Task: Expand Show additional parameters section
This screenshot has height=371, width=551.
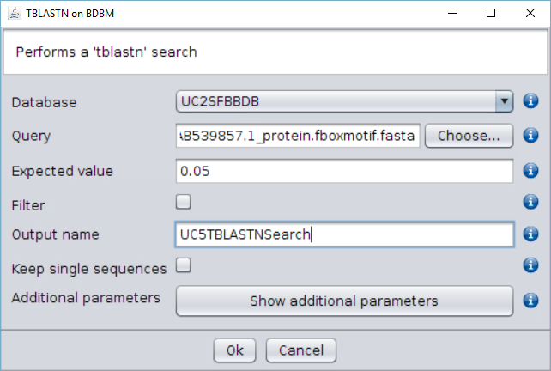Action: pyautogui.click(x=344, y=301)
